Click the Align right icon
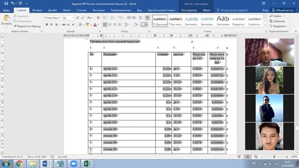The image size is (299, 168). pyautogui.click(x=114, y=25)
